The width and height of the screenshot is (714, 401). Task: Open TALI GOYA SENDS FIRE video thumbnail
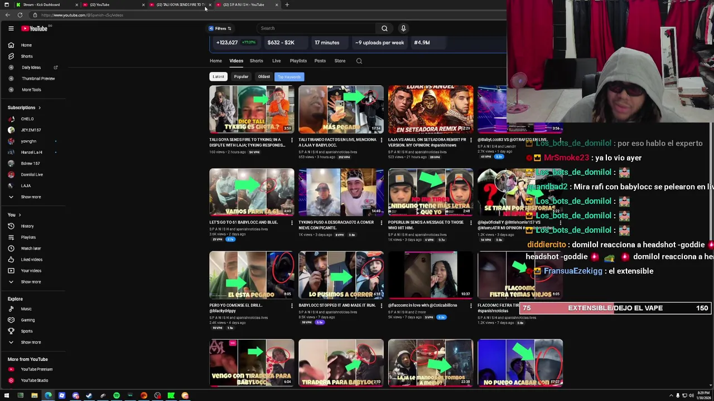point(252,109)
